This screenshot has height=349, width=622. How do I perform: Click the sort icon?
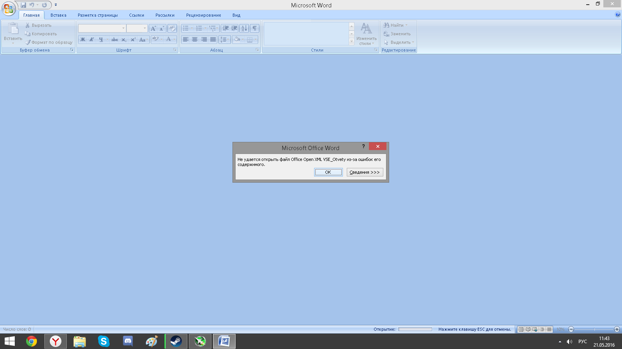point(244,28)
